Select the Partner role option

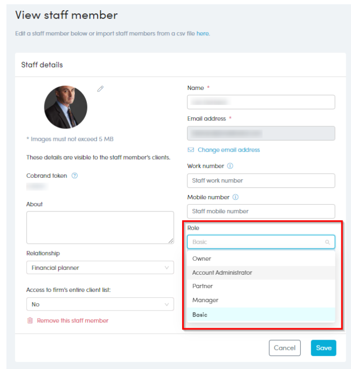tap(203, 286)
